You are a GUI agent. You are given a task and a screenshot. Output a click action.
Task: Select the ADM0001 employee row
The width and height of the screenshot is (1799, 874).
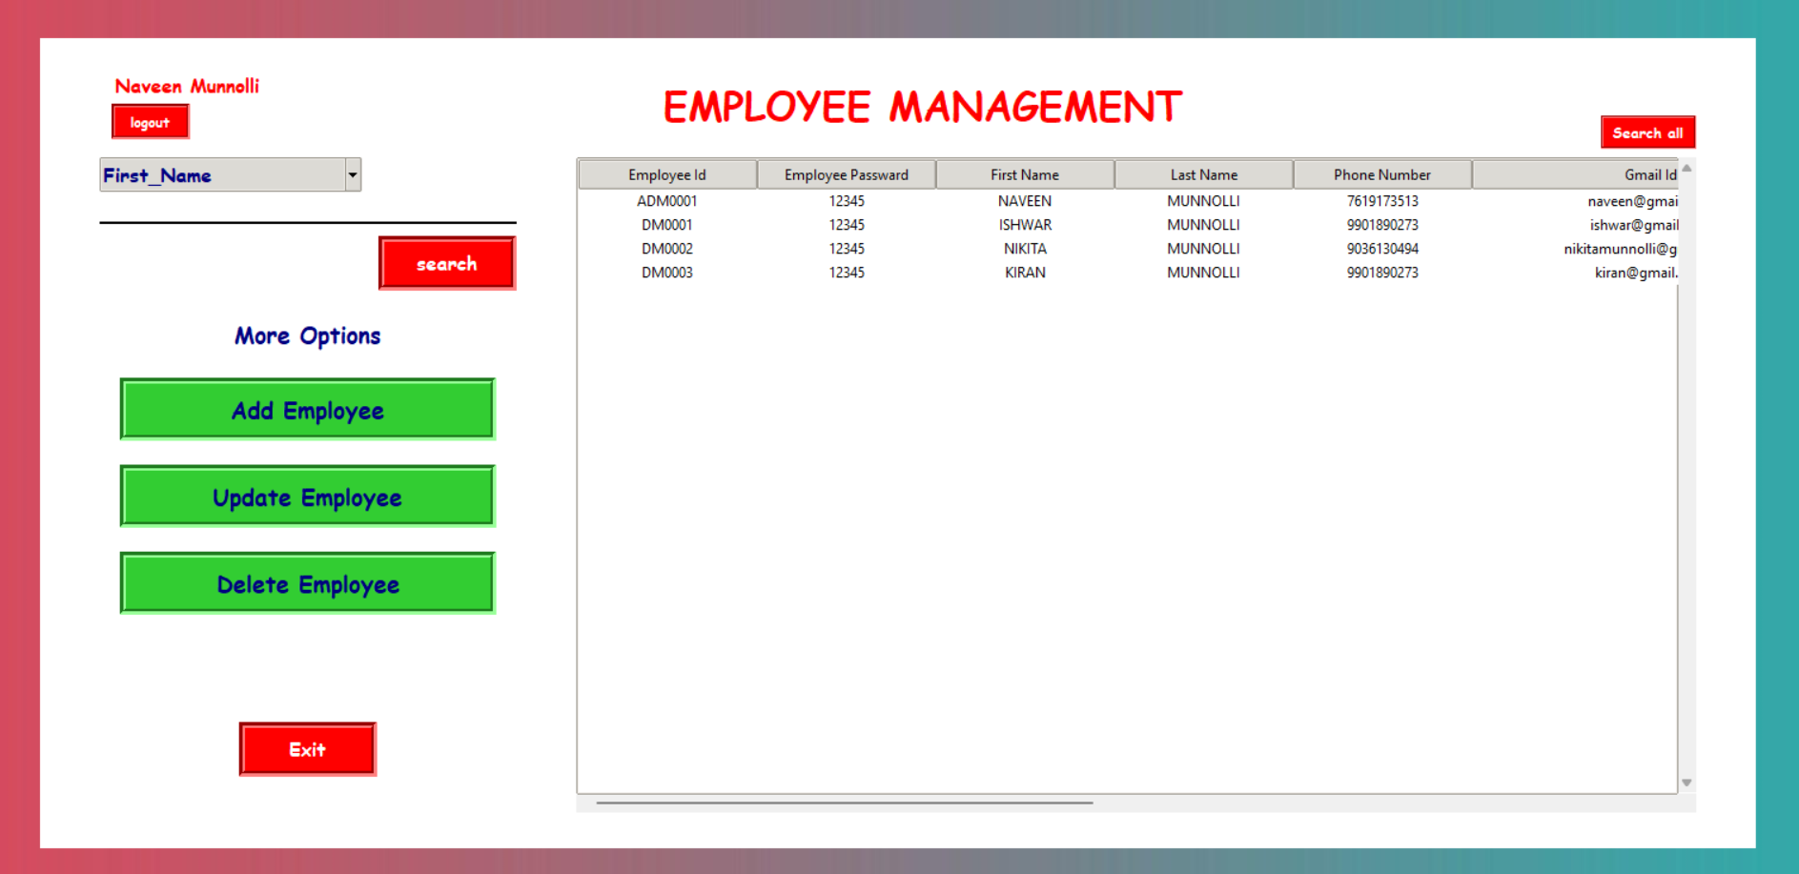pos(1128,201)
